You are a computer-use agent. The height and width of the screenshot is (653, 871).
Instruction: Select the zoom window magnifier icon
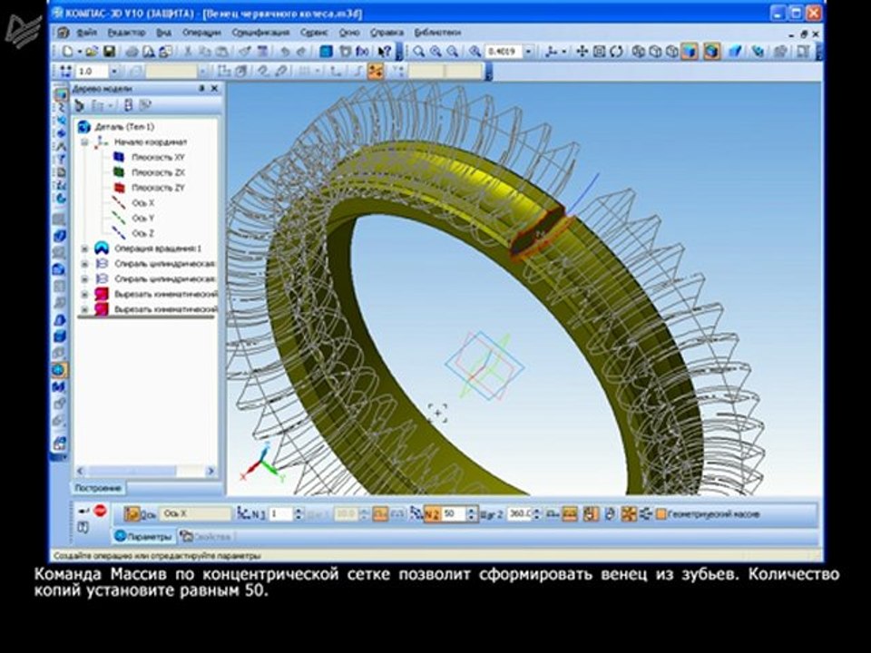pos(419,52)
